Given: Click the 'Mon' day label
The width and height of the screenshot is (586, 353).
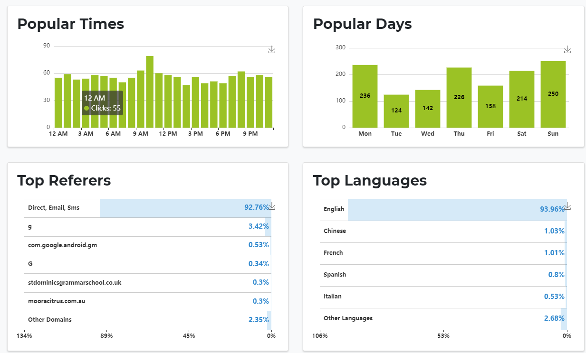Looking at the screenshot, I should point(365,134).
